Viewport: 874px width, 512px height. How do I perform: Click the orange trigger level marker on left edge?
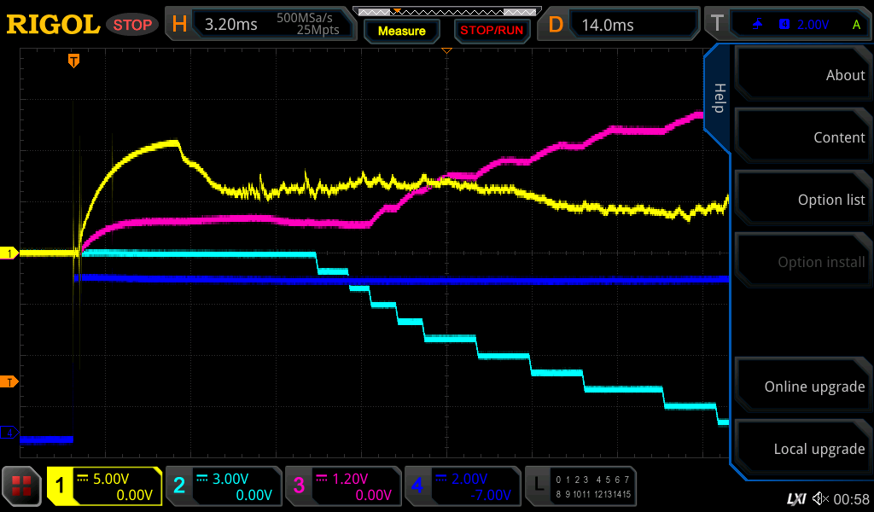point(9,381)
